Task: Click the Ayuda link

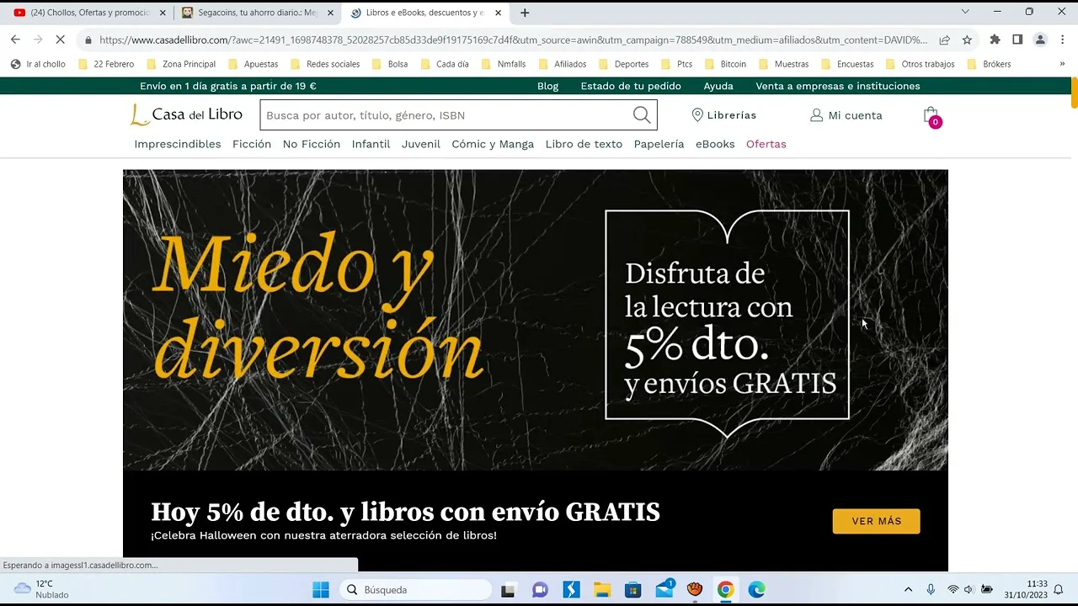Action: [x=718, y=86]
